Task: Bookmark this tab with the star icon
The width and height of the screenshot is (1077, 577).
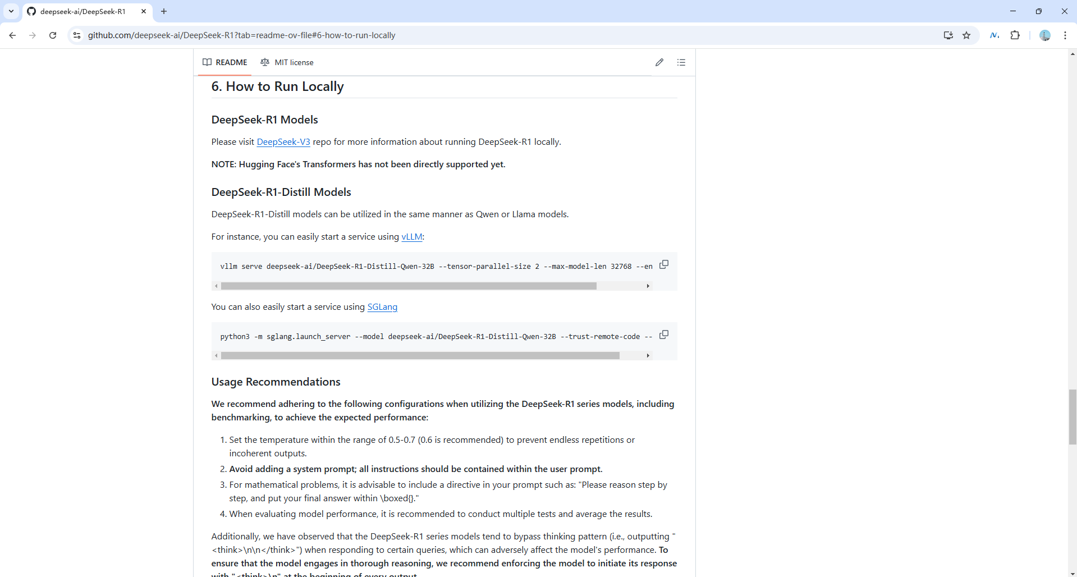Action: pos(966,35)
